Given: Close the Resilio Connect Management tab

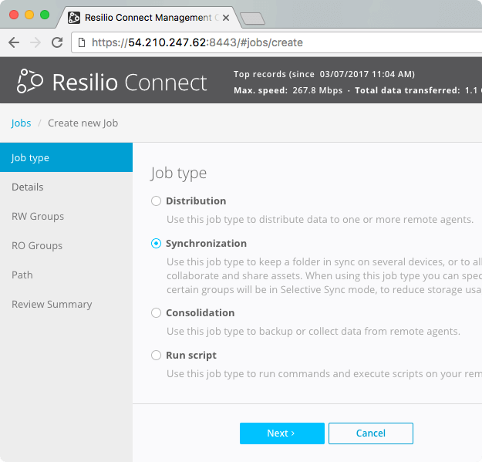Looking at the screenshot, I should (226, 18).
